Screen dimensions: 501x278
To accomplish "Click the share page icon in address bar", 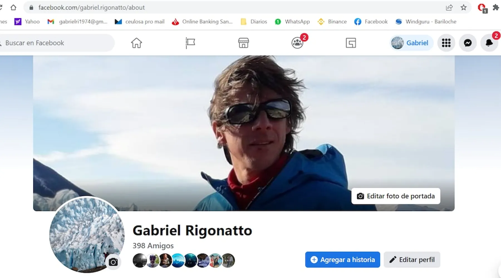I will (x=449, y=8).
